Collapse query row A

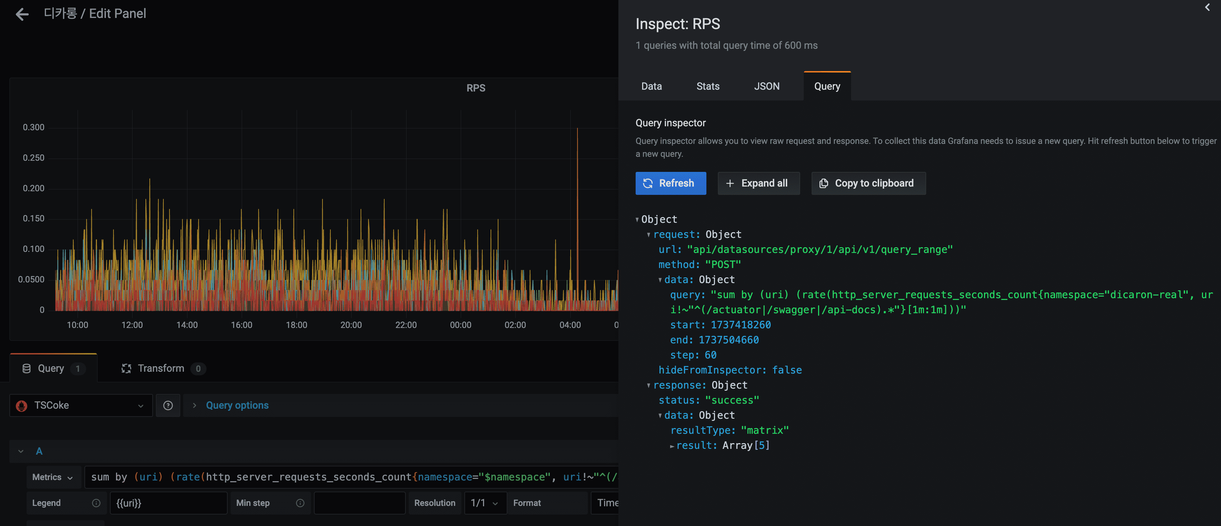(x=21, y=451)
